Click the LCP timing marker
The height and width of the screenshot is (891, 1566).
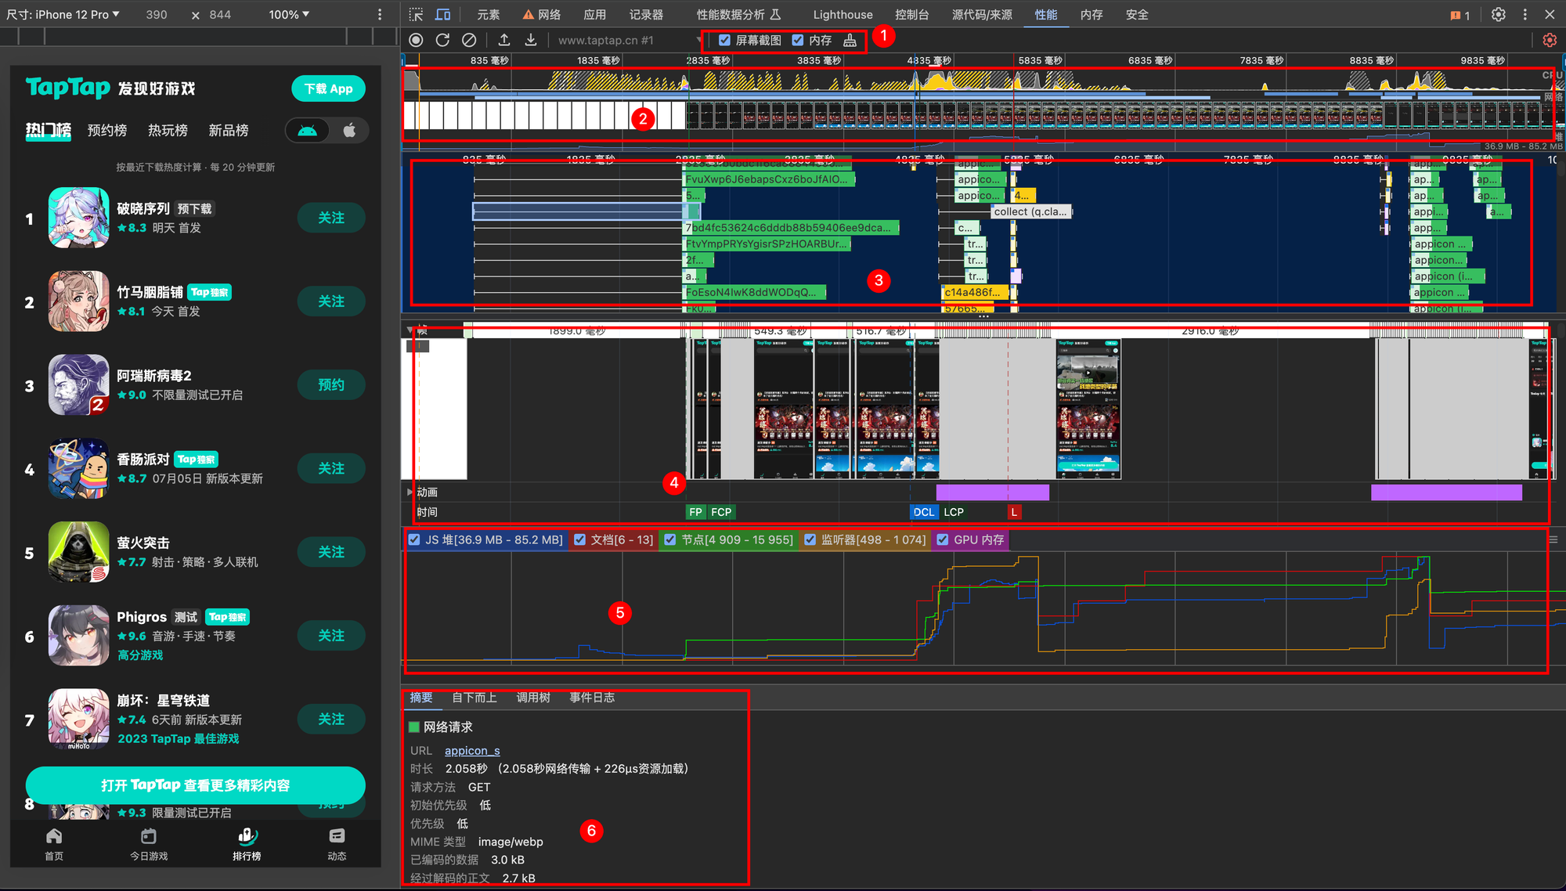954,512
